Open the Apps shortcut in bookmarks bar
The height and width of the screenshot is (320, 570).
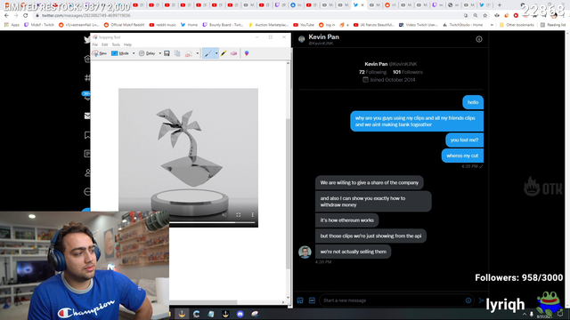(12, 25)
